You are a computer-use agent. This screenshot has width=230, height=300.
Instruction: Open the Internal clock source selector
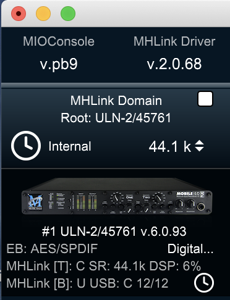[x=70, y=146]
